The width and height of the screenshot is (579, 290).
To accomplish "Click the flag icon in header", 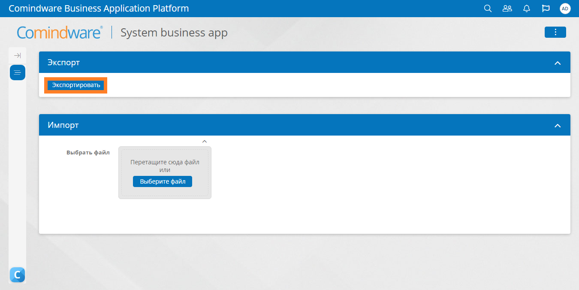I will (546, 9).
